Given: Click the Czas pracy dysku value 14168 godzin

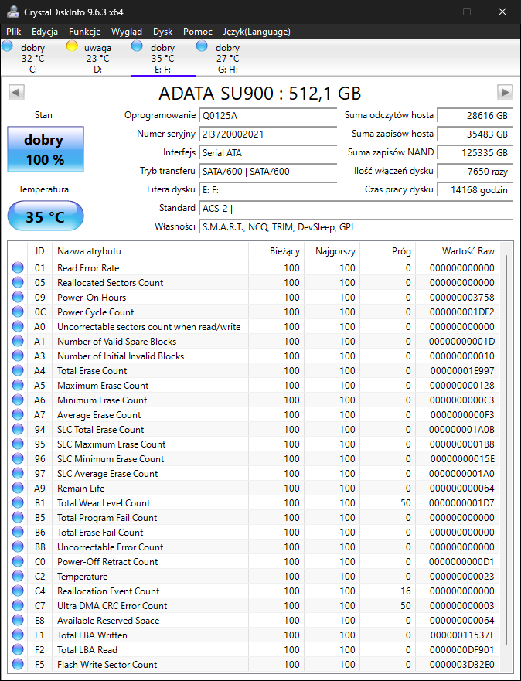Looking at the screenshot, I should pyautogui.click(x=475, y=190).
